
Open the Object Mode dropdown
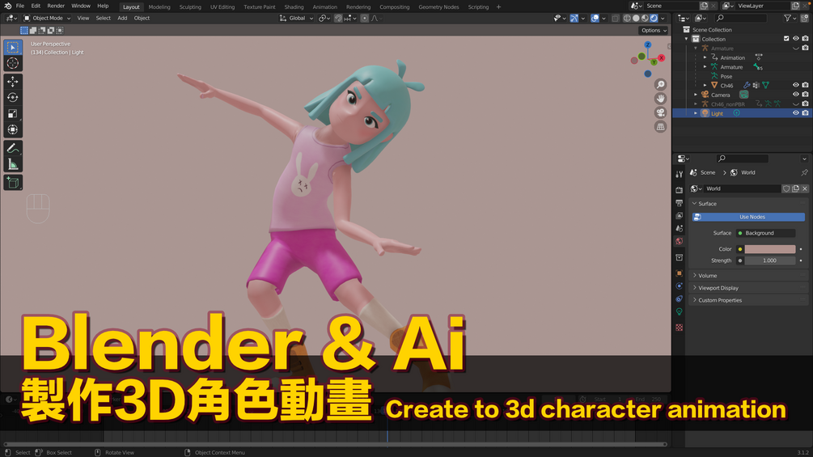click(47, 18)
